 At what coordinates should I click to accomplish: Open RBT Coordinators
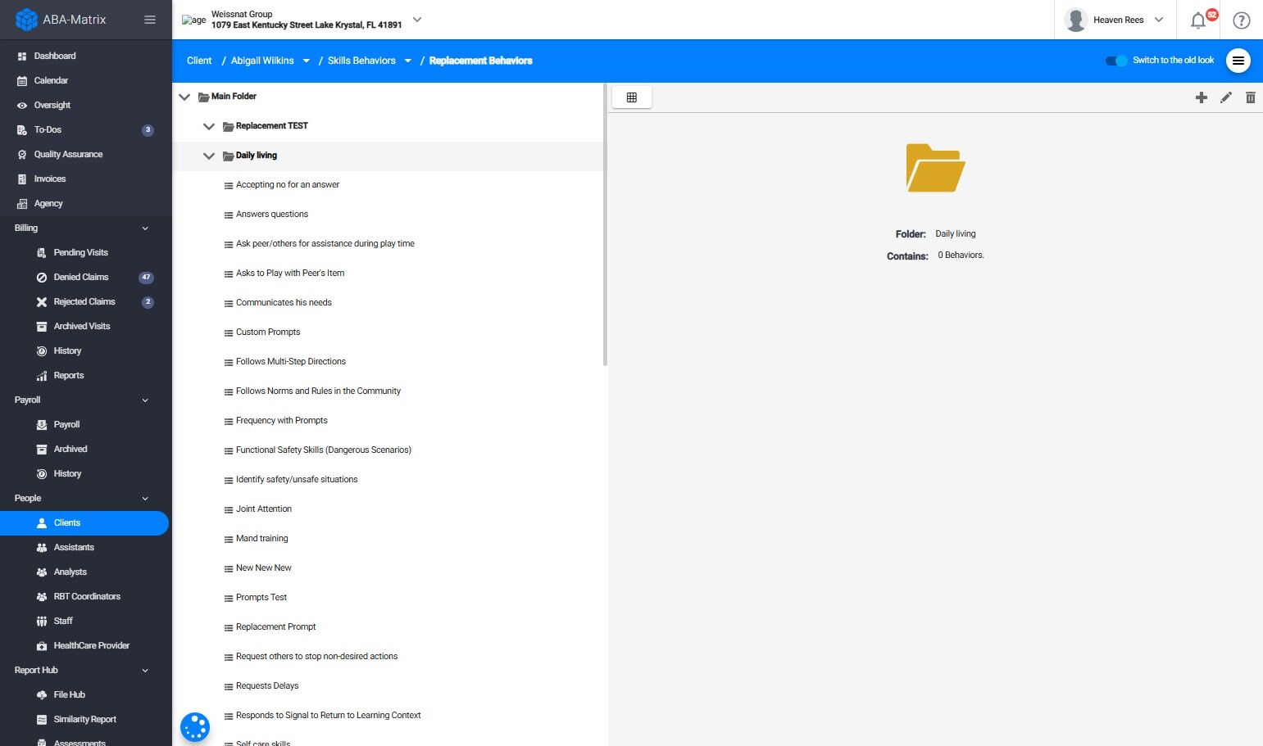87,596
